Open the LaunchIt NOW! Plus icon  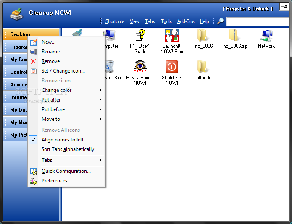click(x=172, y=35)
